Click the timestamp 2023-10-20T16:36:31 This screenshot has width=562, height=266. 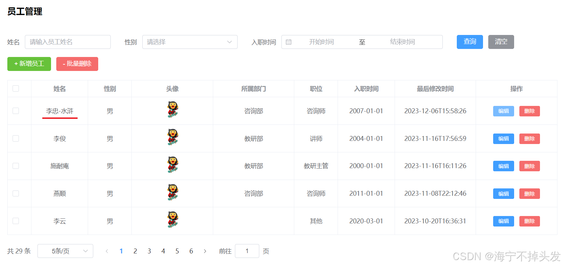pyautogui.click(x=435, y=221)
